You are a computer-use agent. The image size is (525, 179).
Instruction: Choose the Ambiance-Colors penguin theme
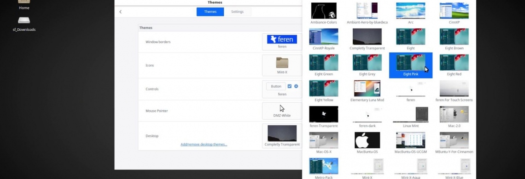point(323,13)
